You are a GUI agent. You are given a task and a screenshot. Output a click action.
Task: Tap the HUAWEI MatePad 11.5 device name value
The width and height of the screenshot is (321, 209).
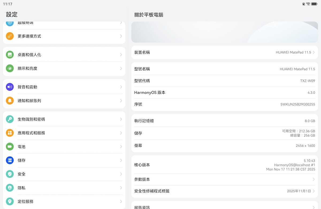293,52
